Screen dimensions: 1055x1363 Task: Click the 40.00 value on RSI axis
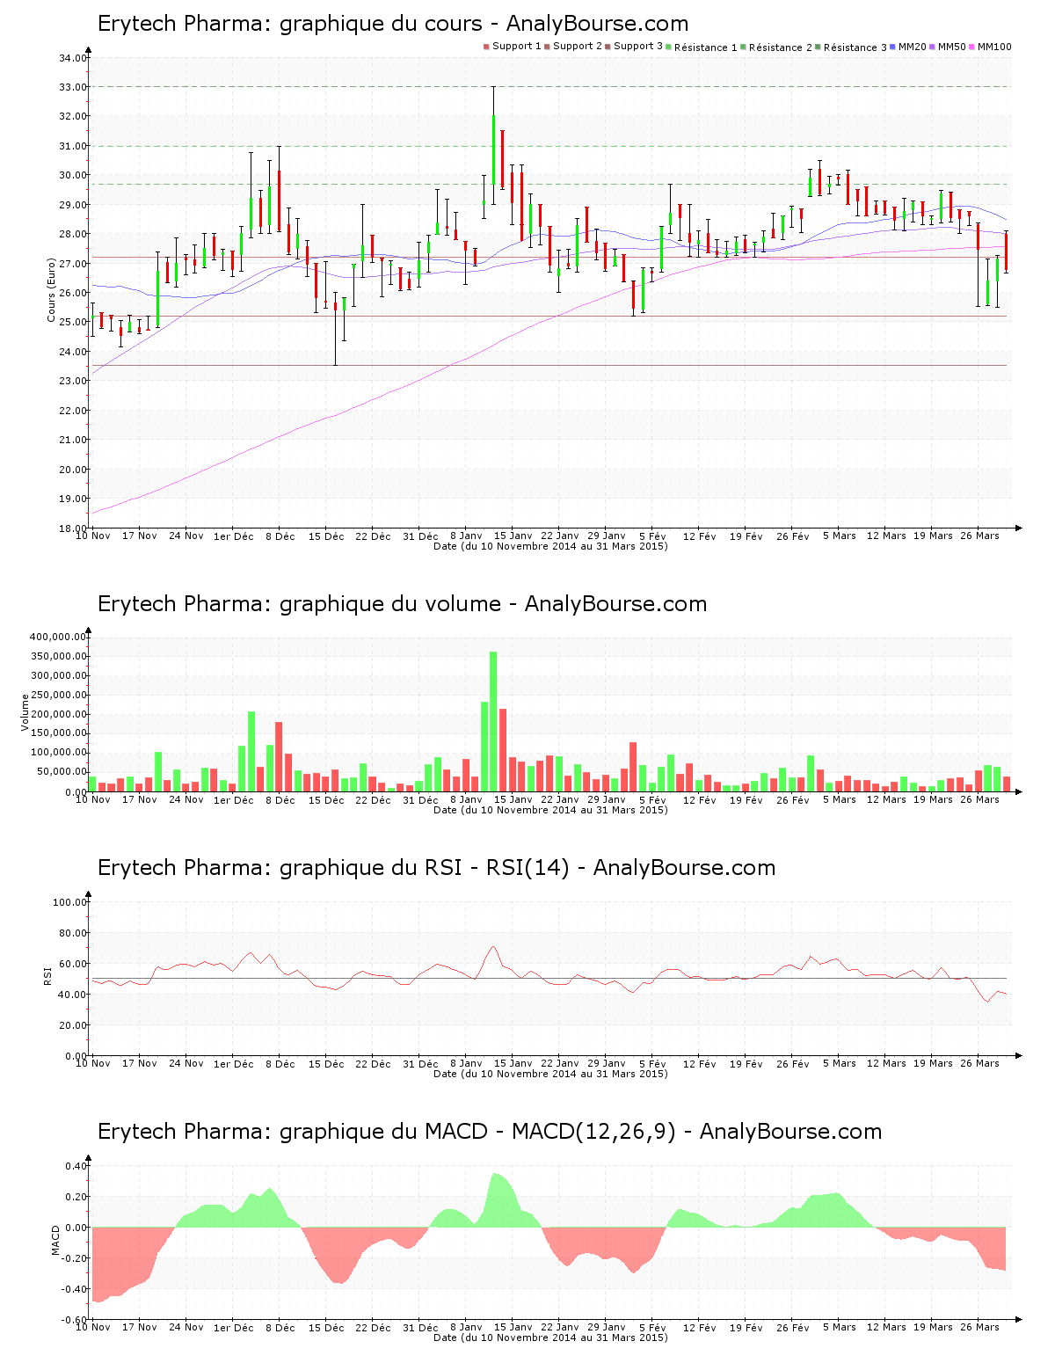[72, 995]
